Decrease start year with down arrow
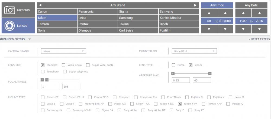The image size is (271, 119). pyautogui.click(x=243, y=29)
